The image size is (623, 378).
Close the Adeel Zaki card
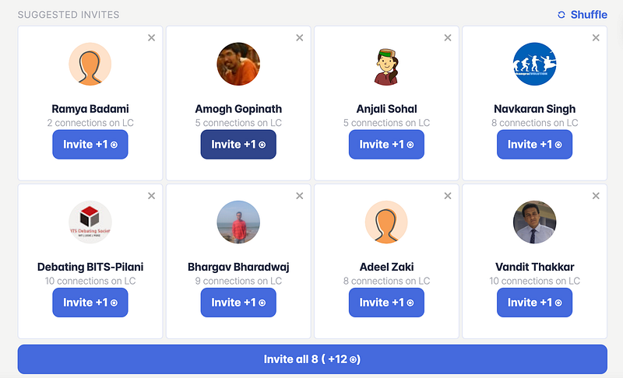[448, 195]
